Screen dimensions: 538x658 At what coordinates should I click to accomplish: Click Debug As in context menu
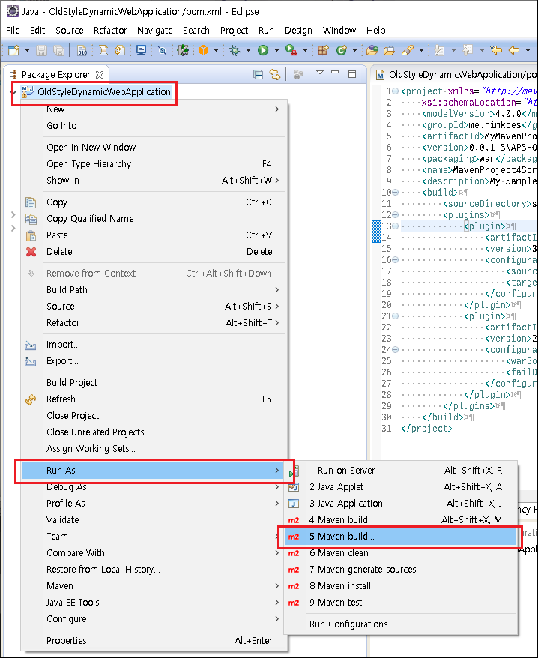(x=154, y=487)
